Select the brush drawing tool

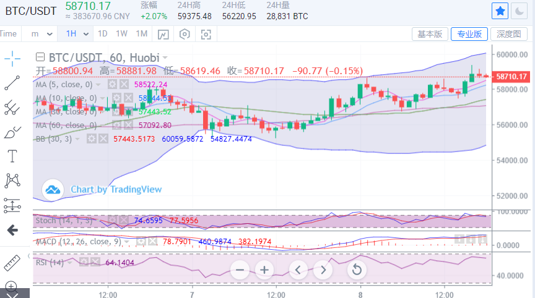point(12,132)
